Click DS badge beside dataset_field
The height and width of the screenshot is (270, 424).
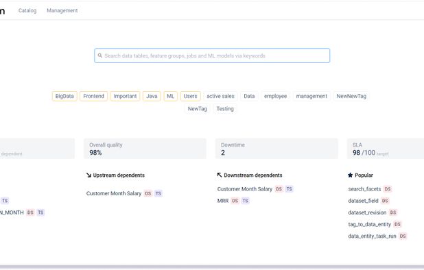coord(385,201)
